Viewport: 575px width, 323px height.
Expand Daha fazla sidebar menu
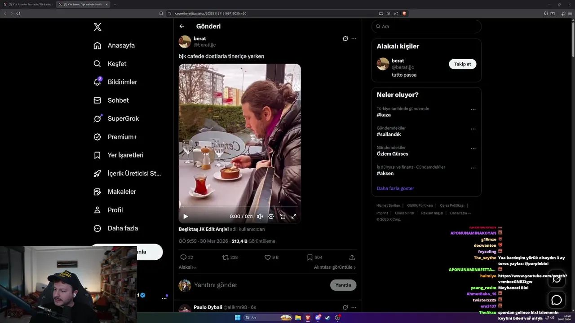tap(115, 228)
